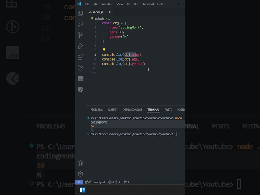Click the 30 output line in the terminal
Screen dimensions: 260x195
pos(92,126)
